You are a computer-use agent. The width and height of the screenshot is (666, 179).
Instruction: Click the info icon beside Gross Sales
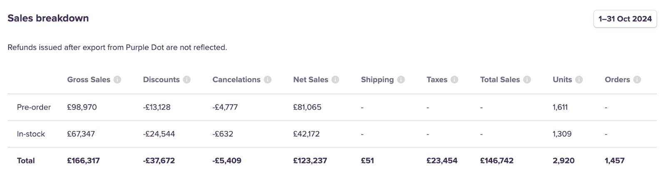point(117,80)
